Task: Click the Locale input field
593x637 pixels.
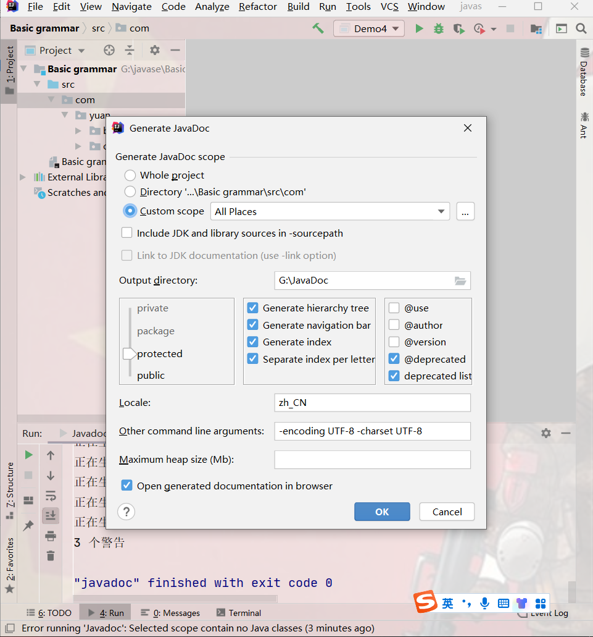Action: [x=372, y=403]
